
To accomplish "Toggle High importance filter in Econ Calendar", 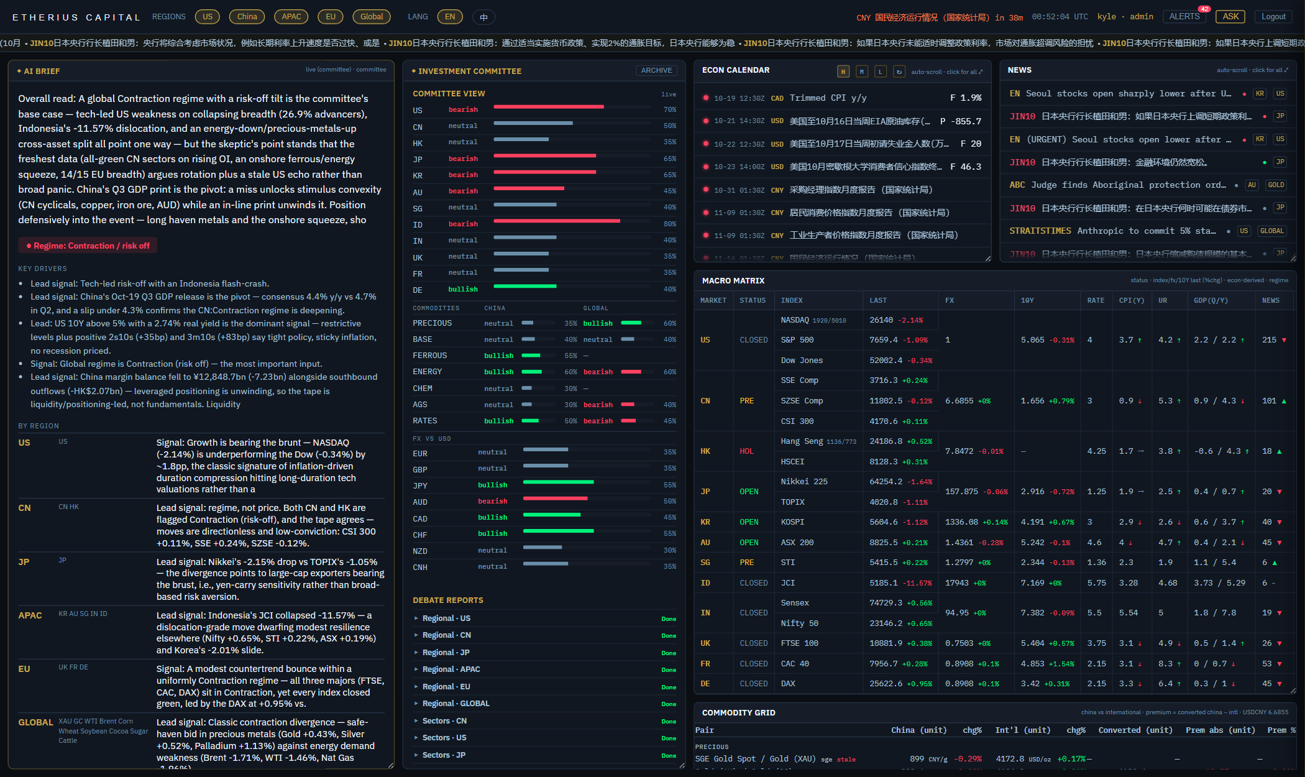I will (843, 71).
